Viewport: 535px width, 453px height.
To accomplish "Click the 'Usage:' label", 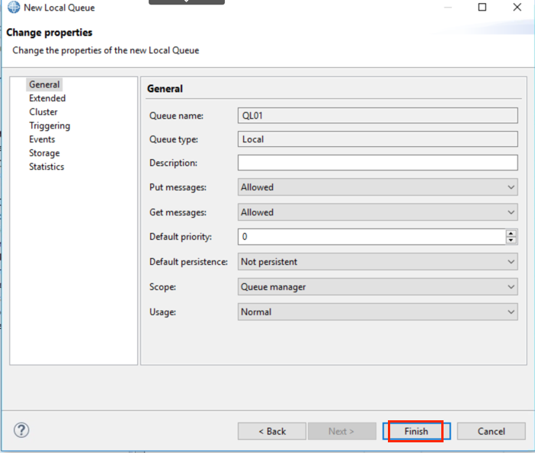I will click(162, 312).
